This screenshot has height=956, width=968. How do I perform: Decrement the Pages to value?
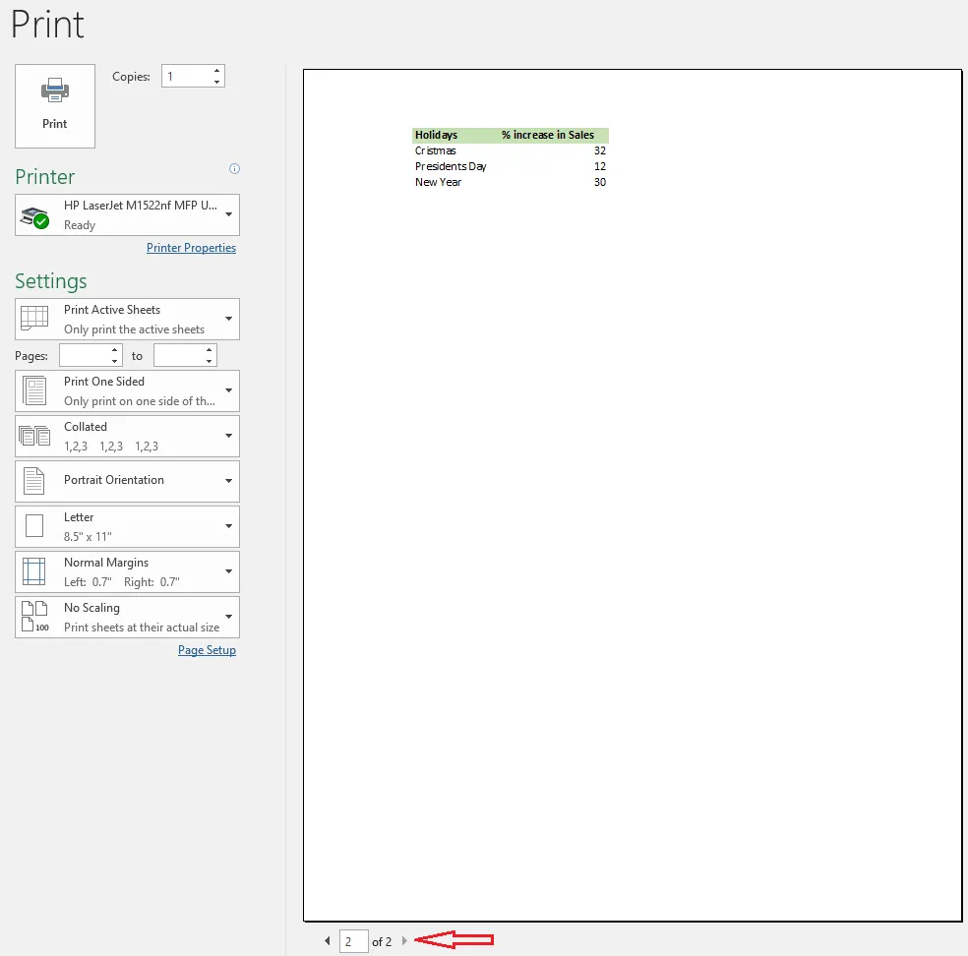pyautogui.click(x=210, y=361)
